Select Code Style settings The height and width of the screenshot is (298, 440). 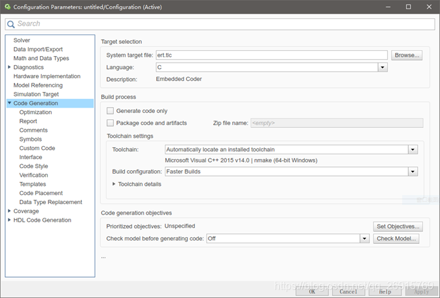click(x=33, y=166)
